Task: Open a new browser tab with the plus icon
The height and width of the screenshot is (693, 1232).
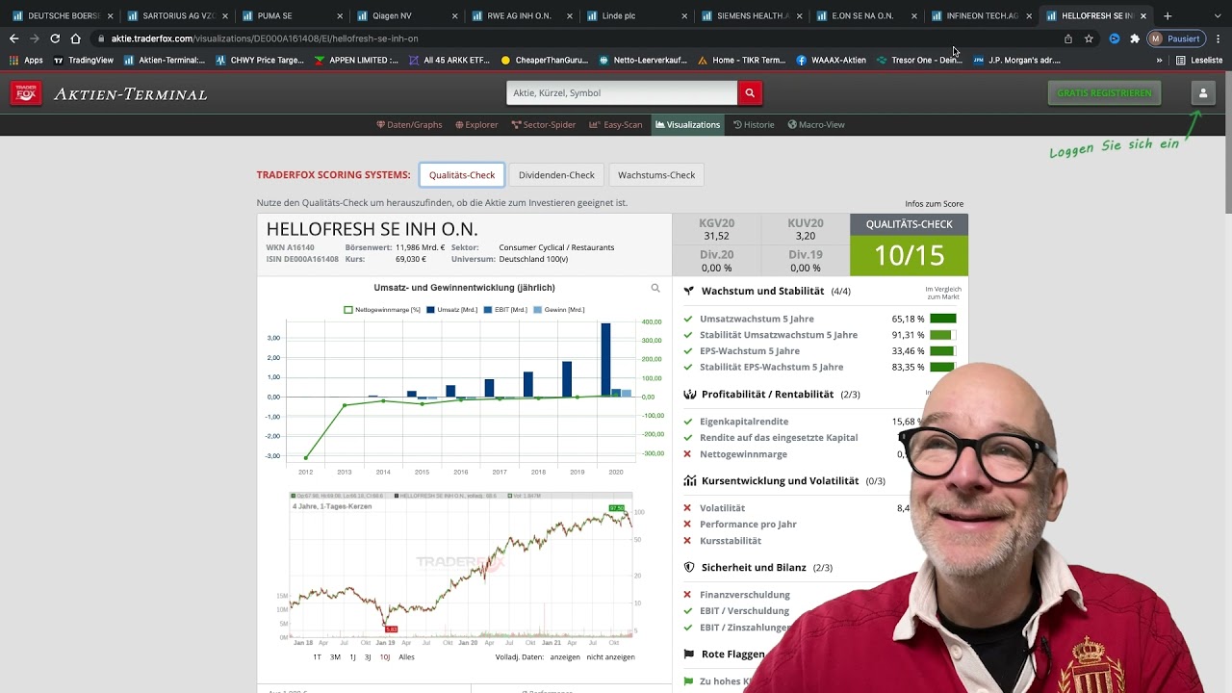Action: [1168, 15]
